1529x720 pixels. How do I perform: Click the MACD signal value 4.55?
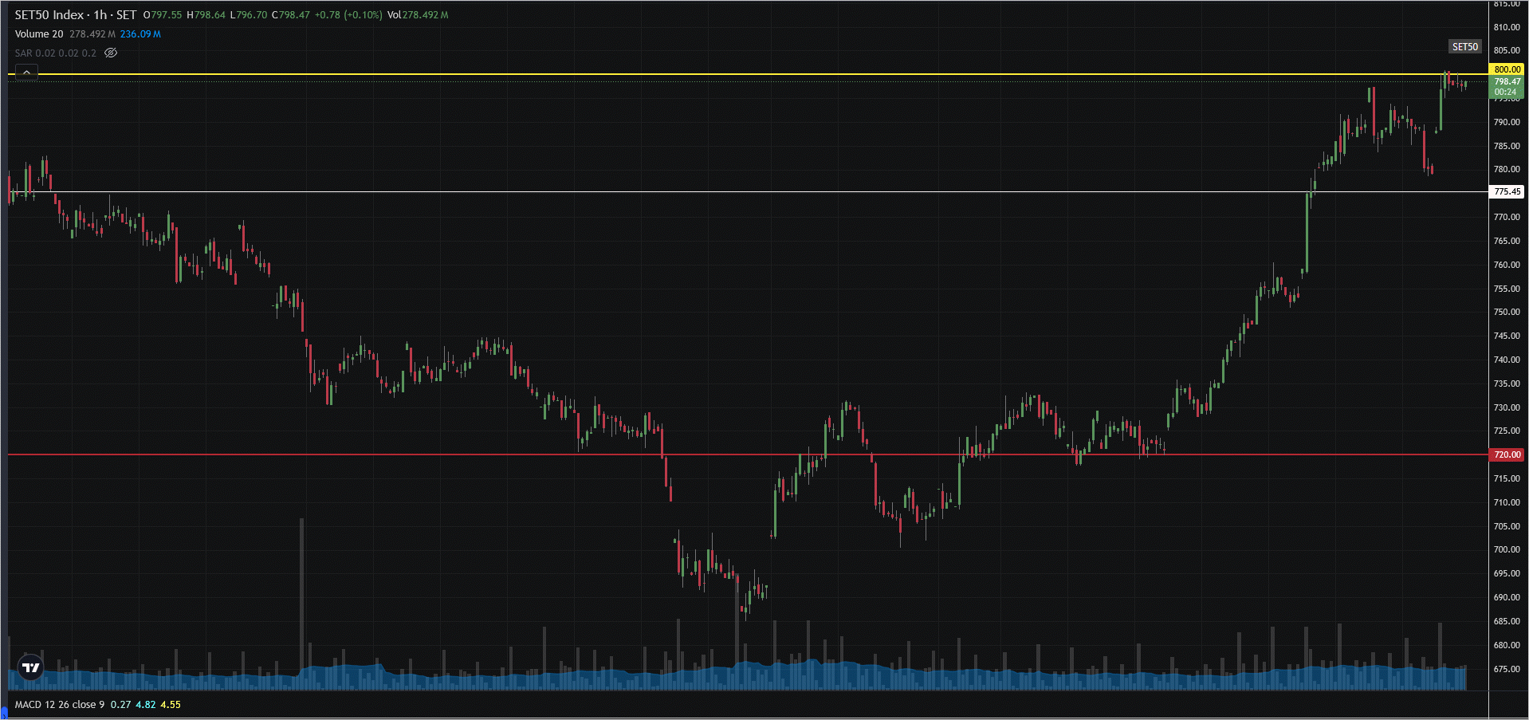[171, 705]
